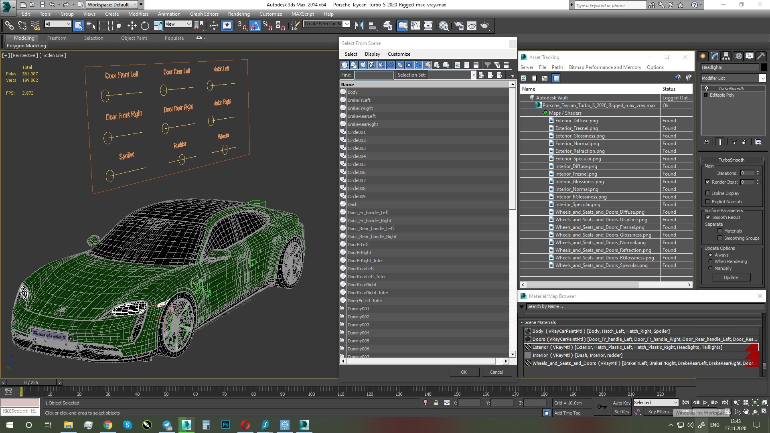Toggle the Percent Snap tool
The height and width of the screenshot is (433, 770).
(x=267, y=26)
